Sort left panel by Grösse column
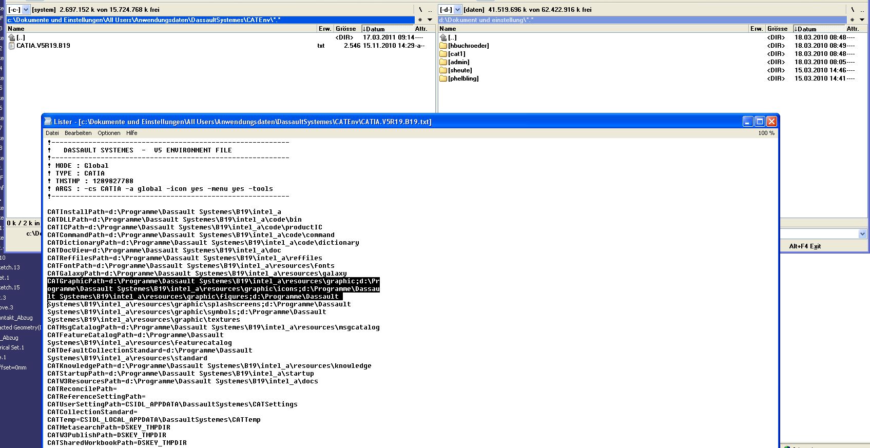 point(346,29)
